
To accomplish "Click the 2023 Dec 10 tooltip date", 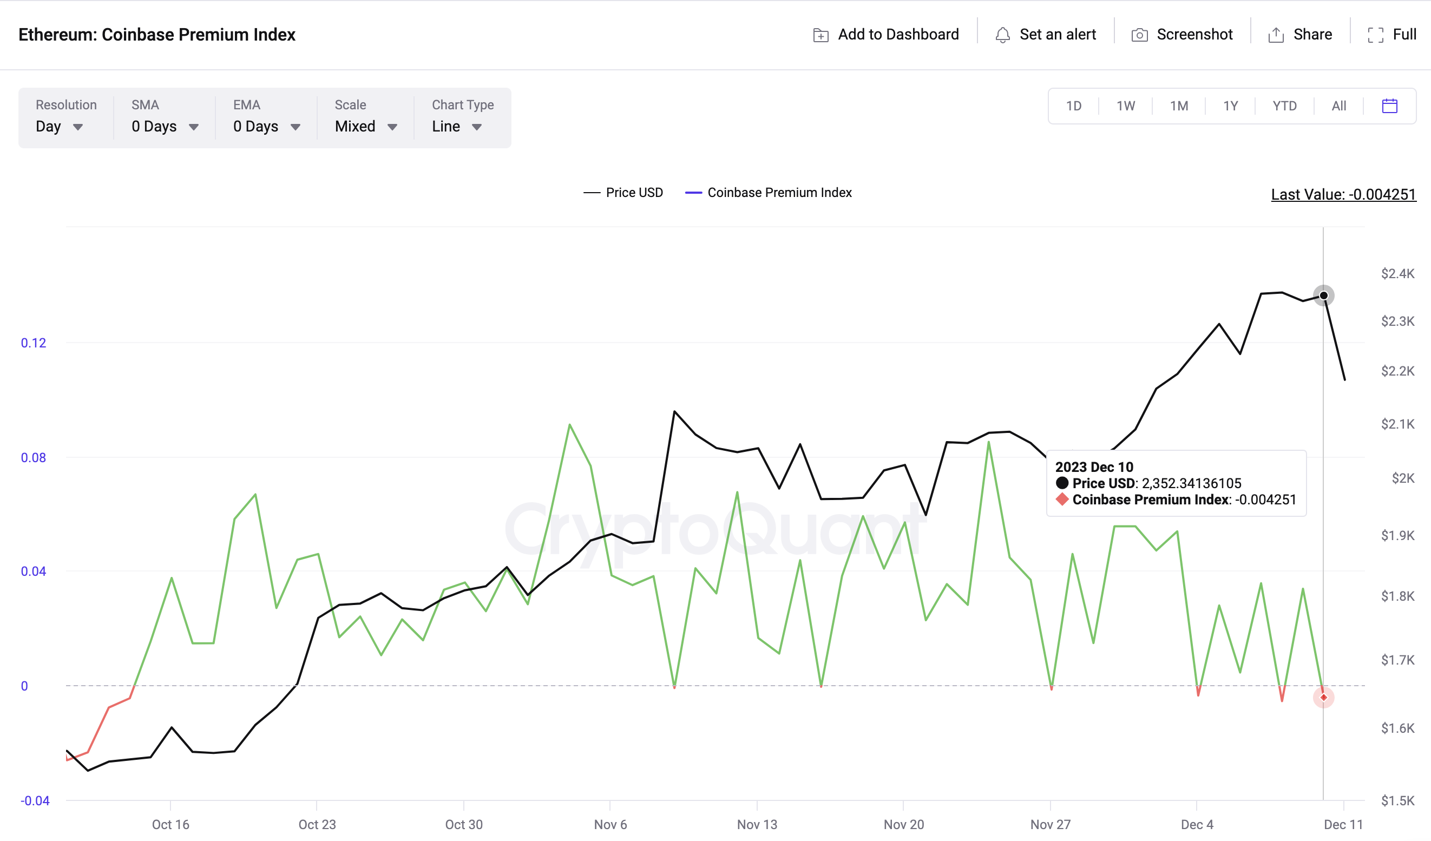I will 1094,467.
